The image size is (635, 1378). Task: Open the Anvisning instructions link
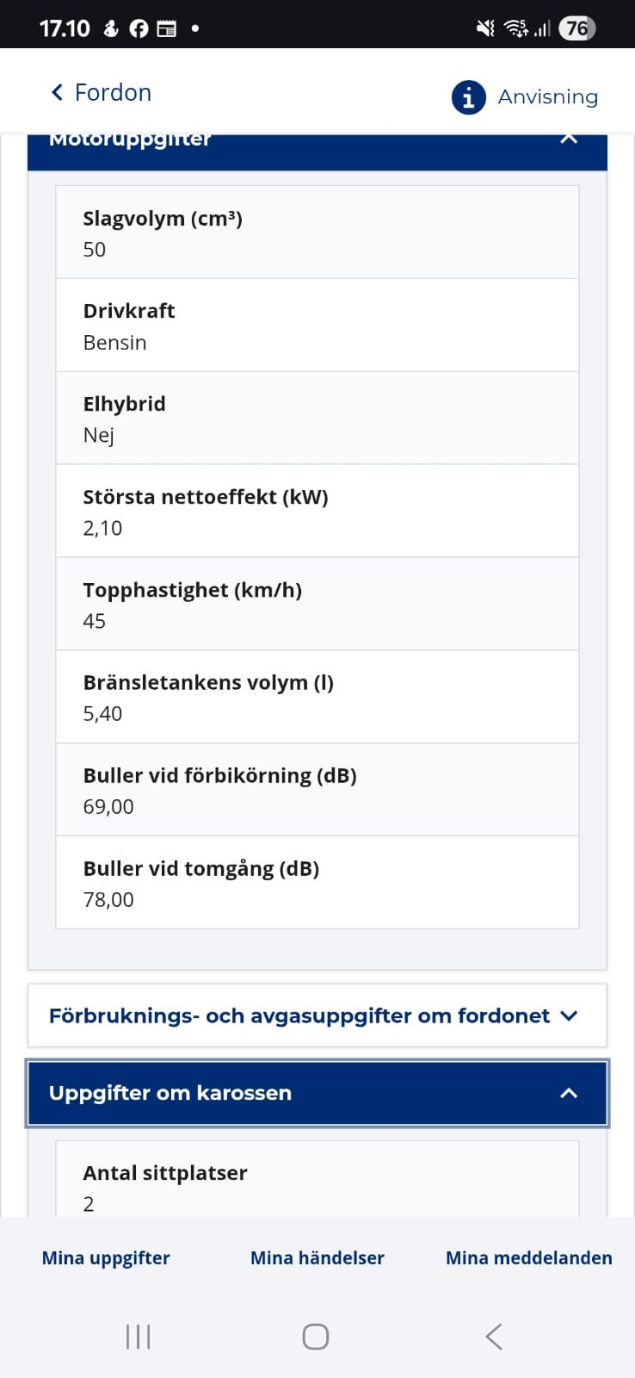tap(547, 97)
